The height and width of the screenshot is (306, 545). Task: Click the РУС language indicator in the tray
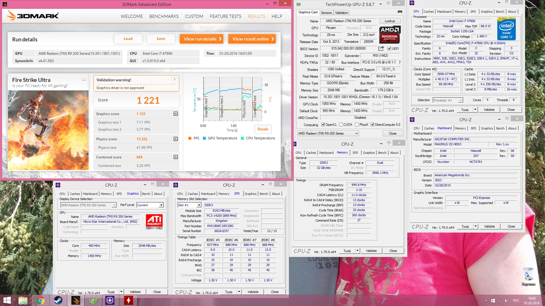click(516, 301)
